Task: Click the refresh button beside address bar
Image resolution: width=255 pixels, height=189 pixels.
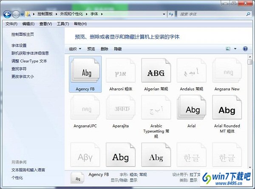Action: pyautogui.click(x=171, y=14)
